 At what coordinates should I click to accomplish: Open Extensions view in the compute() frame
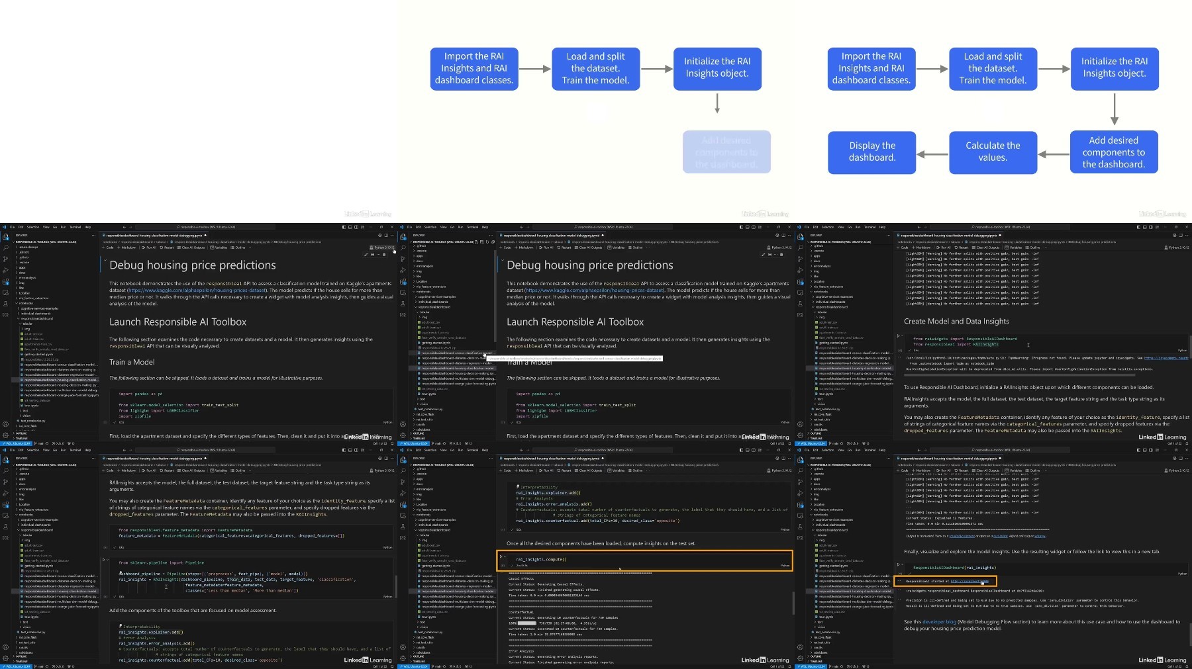click(x=403, y=505)
